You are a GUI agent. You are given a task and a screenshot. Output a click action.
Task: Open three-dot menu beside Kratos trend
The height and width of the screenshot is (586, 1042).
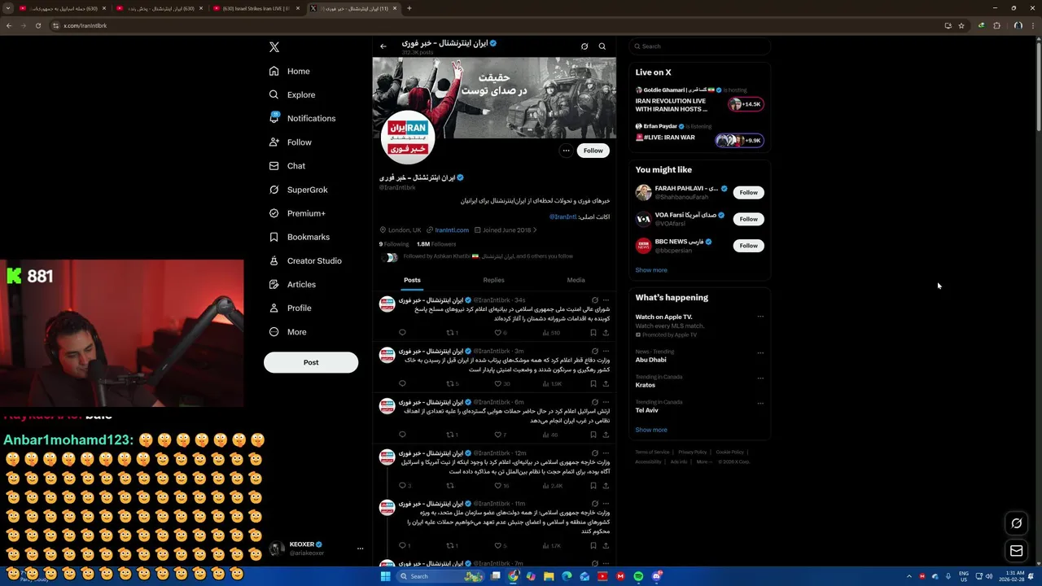coord(760,378)
